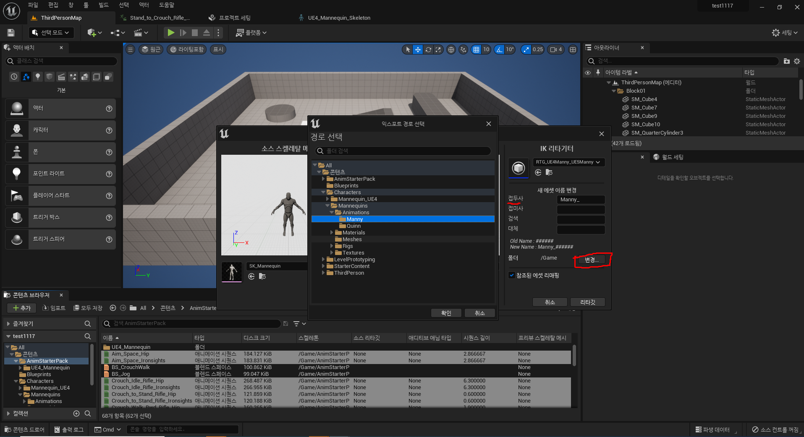Expand the AnimStarterPack folder in path picker
This screenshot has height=437, width=804.
(x=323, y=179)
